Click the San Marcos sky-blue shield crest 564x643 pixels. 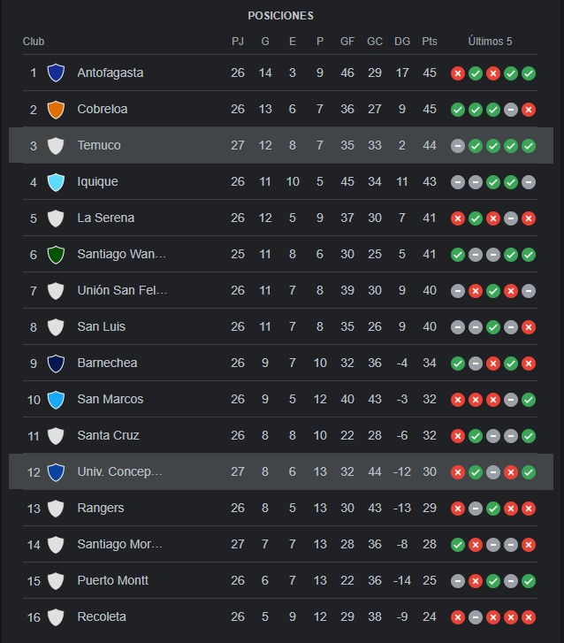click(x=56, y=400)
